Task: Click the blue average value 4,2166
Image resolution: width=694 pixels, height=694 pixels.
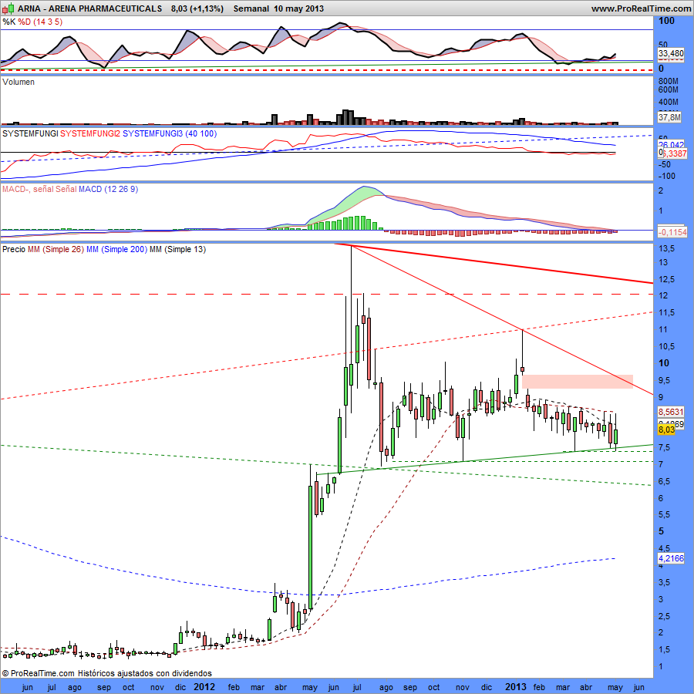Action: pos(671,558)
